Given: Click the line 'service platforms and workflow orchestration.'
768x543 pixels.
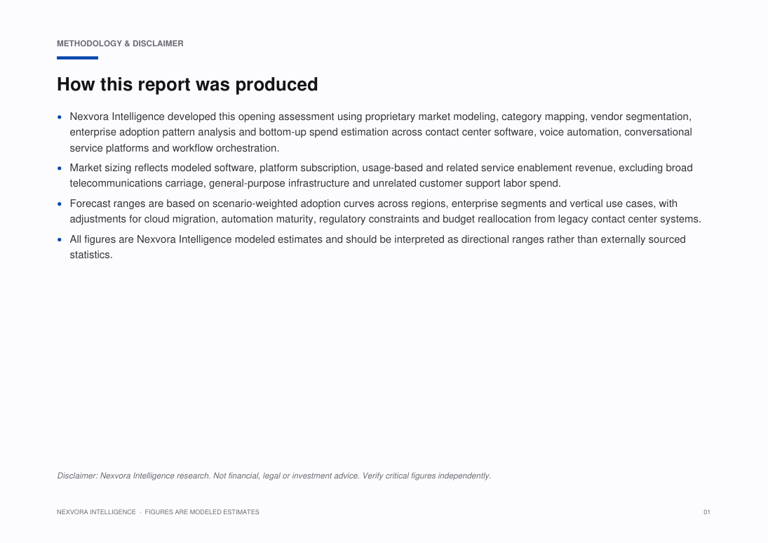Looking at the screenshot, I should [x=175, y=148].
